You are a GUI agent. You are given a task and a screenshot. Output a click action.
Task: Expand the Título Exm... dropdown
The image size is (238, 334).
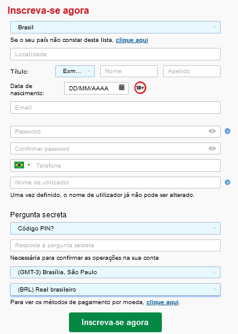coord(75,71)
